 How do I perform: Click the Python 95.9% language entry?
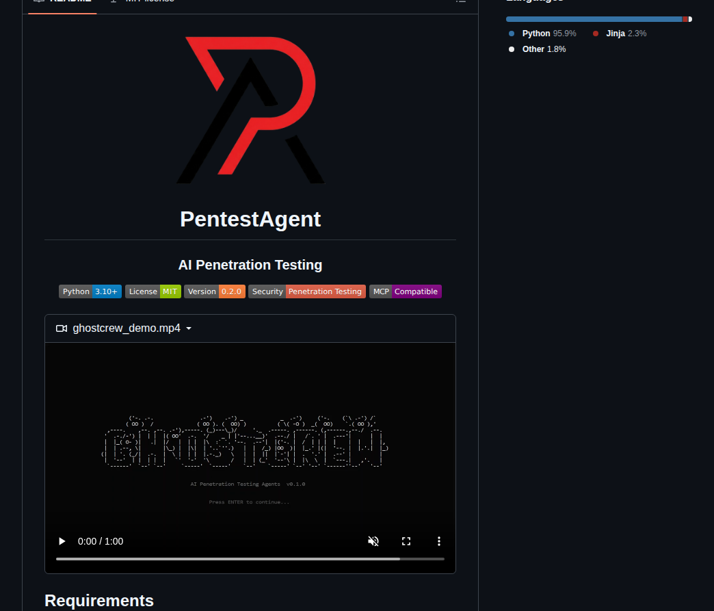[x=542, y=34]
